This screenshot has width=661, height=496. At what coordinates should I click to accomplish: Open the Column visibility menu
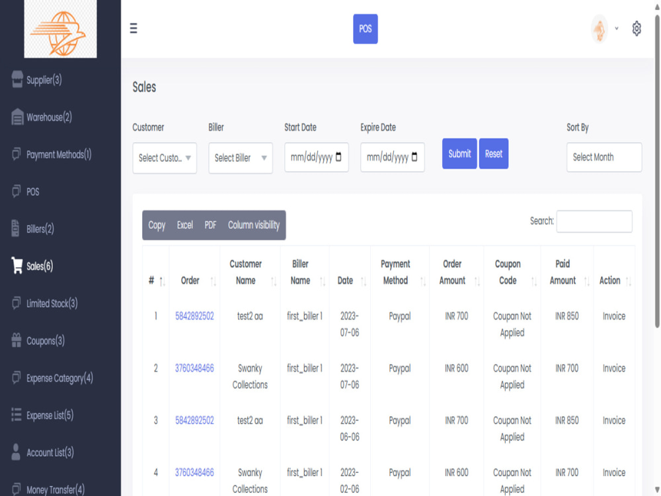[x=253, y=225]
